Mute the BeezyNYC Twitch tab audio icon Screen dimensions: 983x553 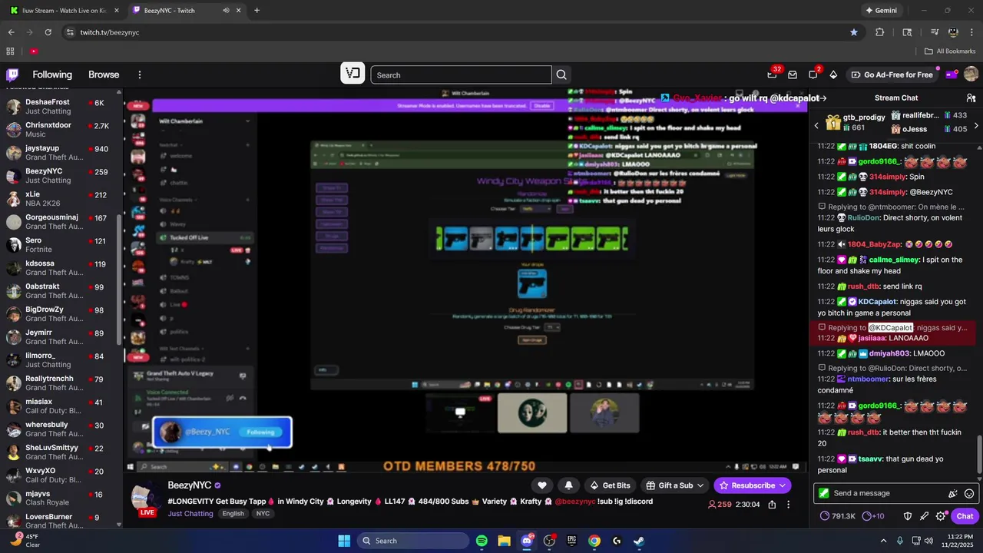pyautogui.click(x=227, y=11)
